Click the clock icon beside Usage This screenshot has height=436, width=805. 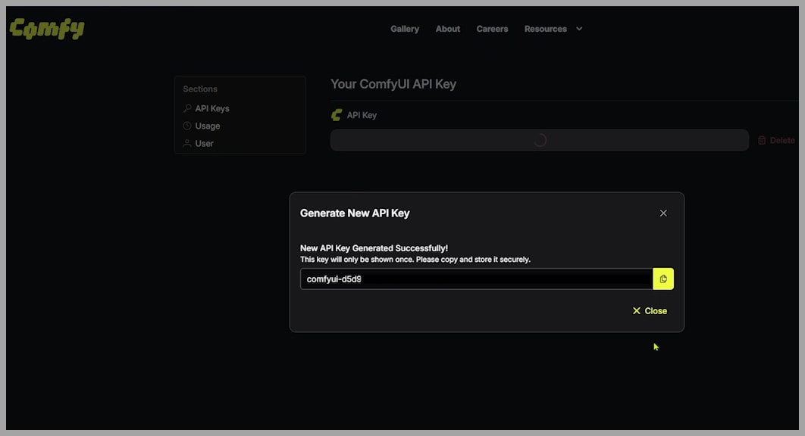point(187,126)
